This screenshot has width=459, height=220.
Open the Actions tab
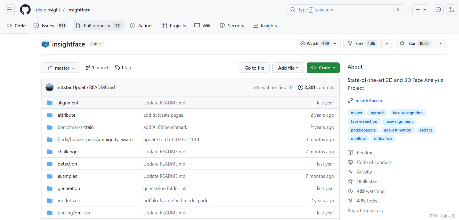142,26
